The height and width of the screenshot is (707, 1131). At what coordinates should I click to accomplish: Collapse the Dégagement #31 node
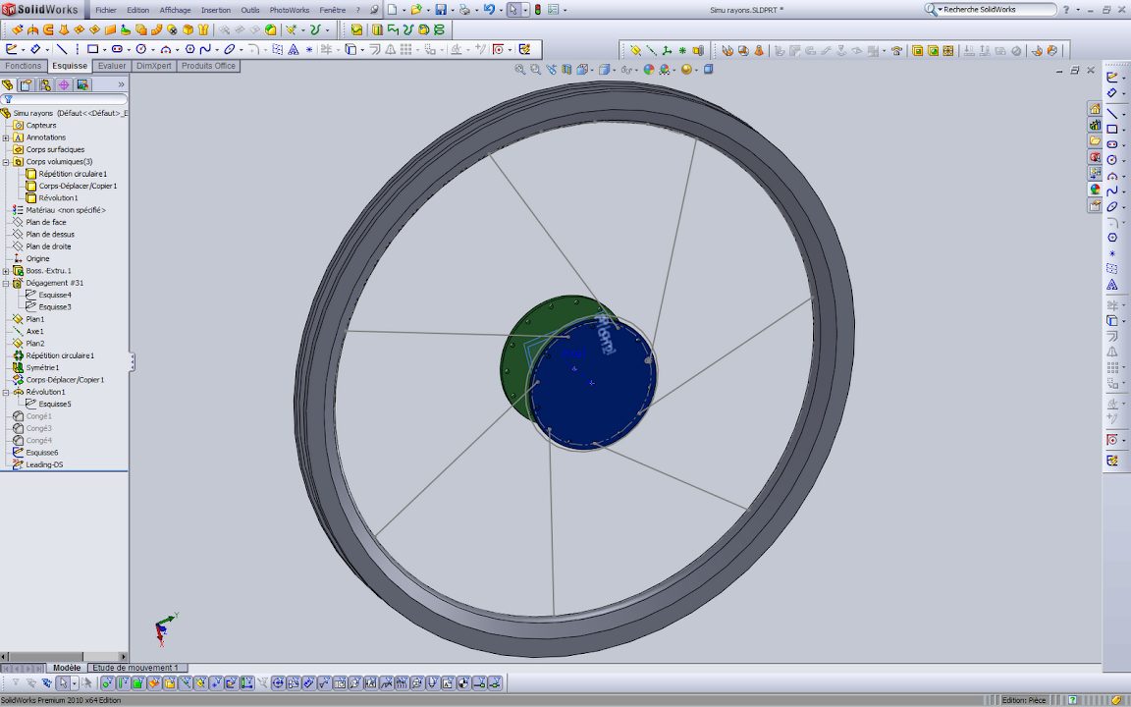point(6,284)
